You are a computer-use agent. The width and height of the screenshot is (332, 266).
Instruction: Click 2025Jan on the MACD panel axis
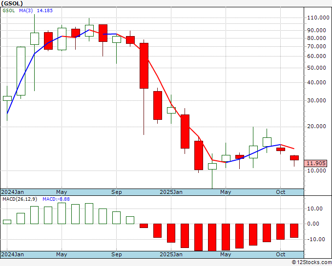point(171,254)
